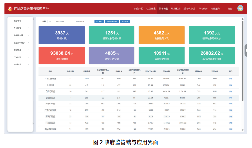
Task: Click the calendar icon in date field
Action: tap(50, 21)
